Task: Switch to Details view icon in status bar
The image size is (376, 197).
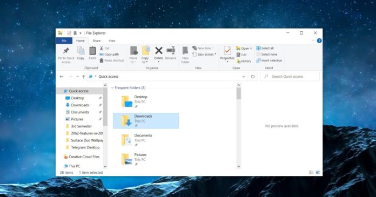Action: [x=311, y=172]
